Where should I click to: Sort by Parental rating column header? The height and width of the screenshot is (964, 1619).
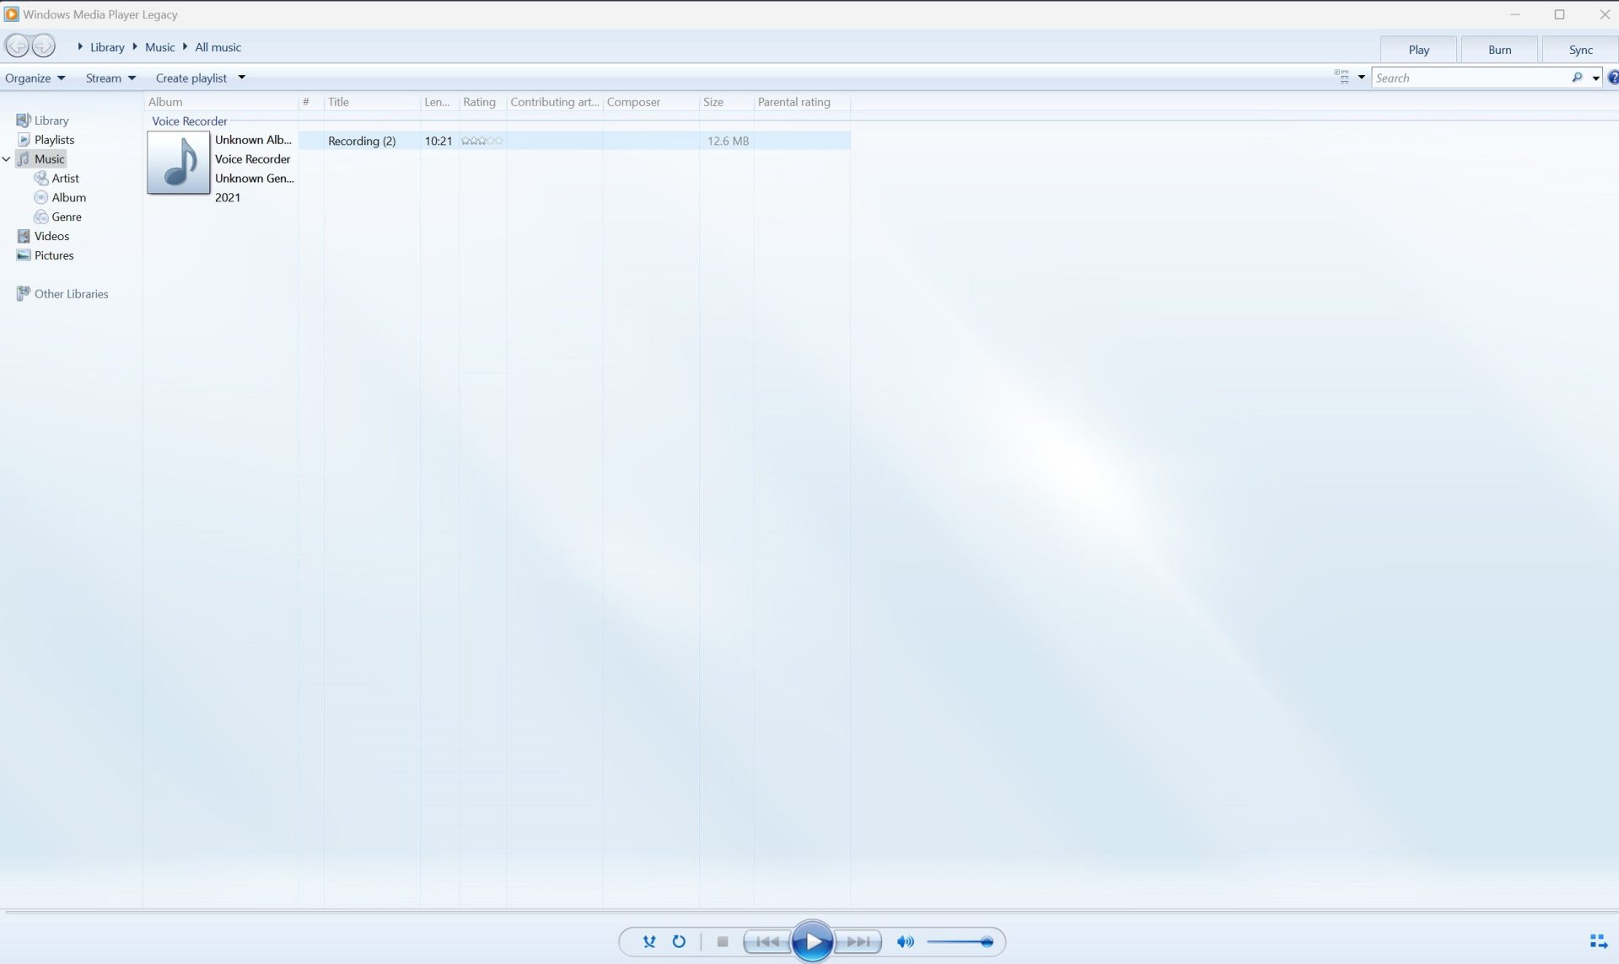click(802, 102)
